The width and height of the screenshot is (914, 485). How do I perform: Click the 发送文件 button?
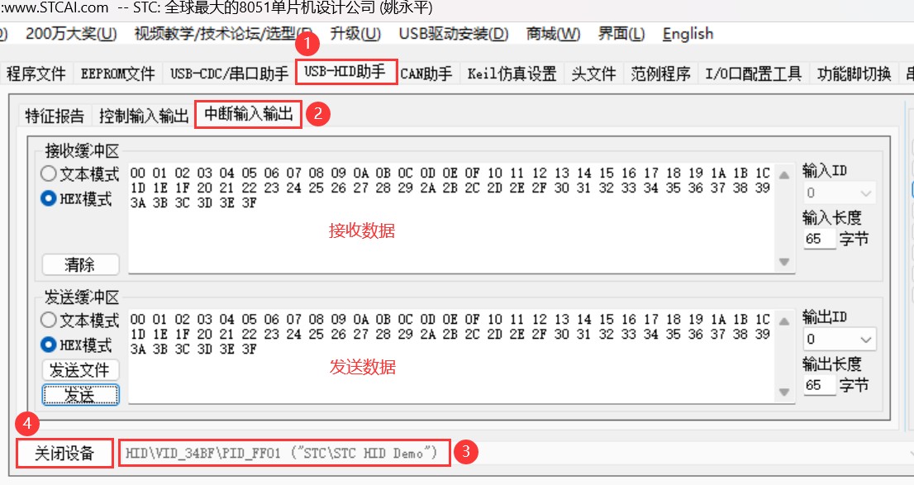tap(80, 370)
